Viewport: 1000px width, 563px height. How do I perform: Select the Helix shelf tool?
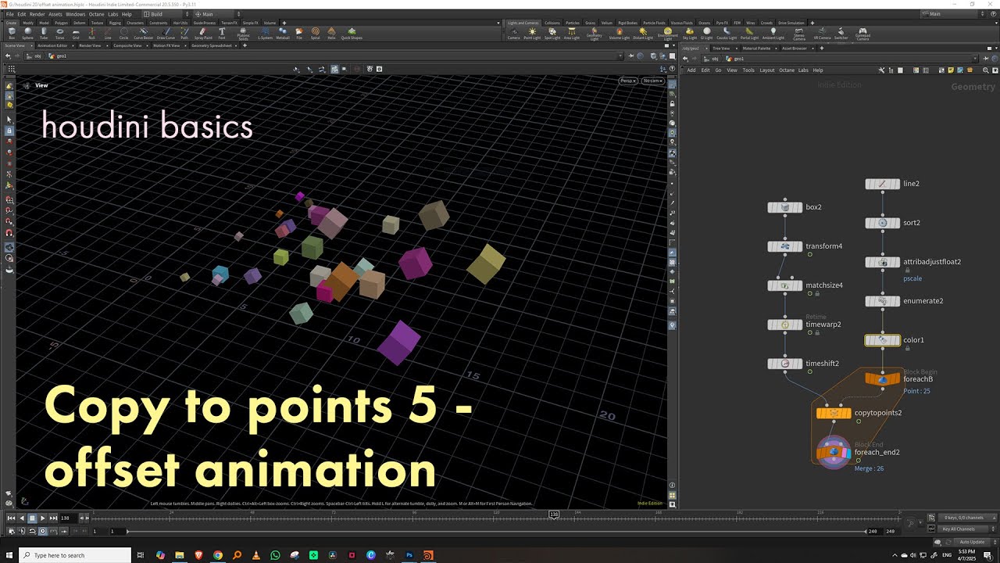(331, 33)
